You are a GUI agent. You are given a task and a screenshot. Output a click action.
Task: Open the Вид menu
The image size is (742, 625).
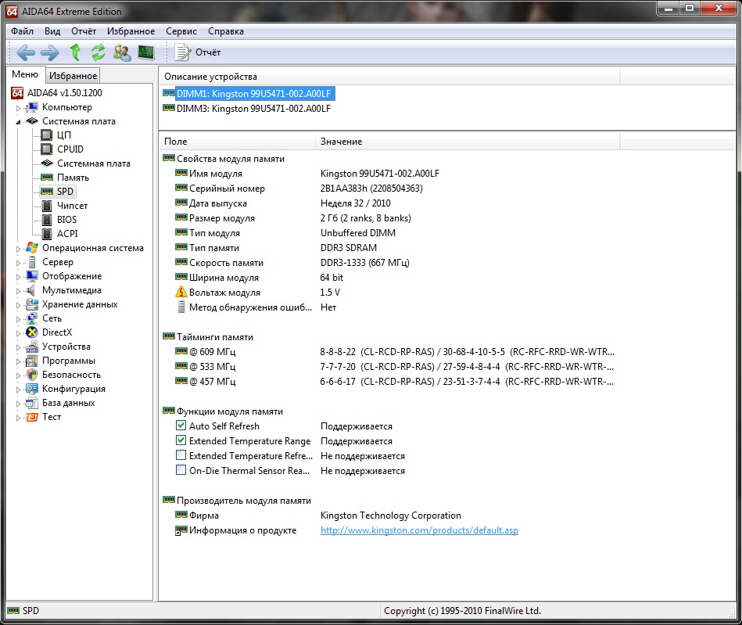tap(52, 31)
